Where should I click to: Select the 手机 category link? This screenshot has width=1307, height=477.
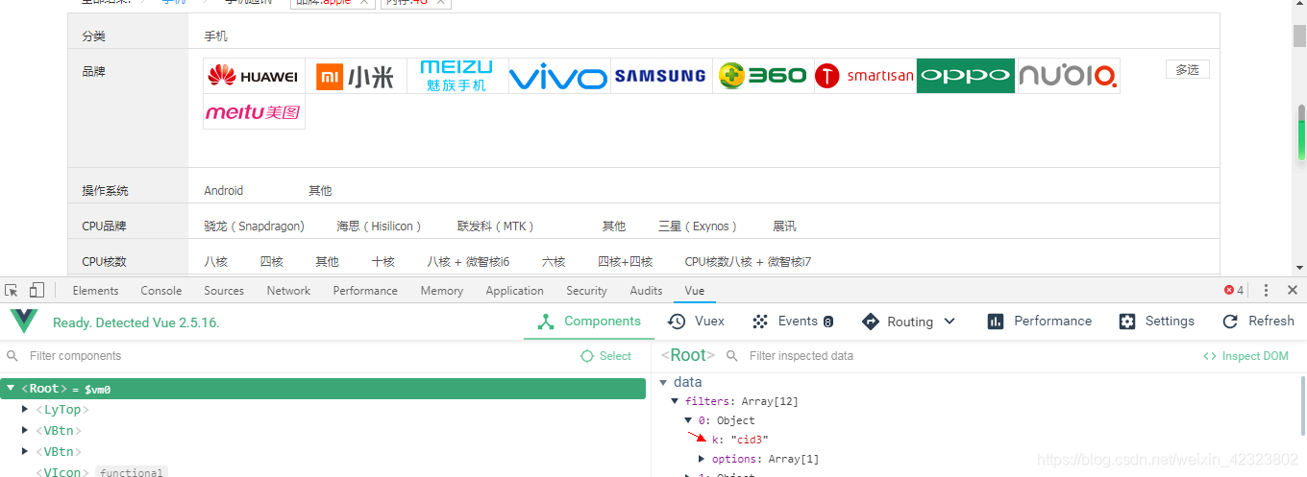point(216,36)
